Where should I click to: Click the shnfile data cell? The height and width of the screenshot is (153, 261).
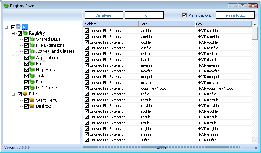pyautogui.click(x=146, y=134)
